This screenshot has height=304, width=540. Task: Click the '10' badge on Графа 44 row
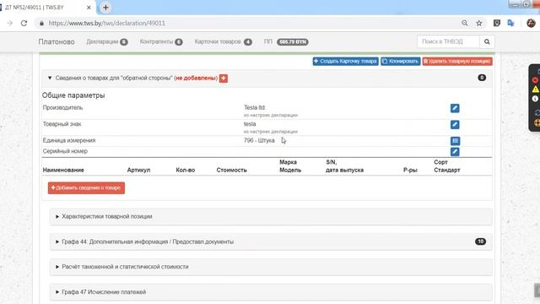[x=480, y=242]
